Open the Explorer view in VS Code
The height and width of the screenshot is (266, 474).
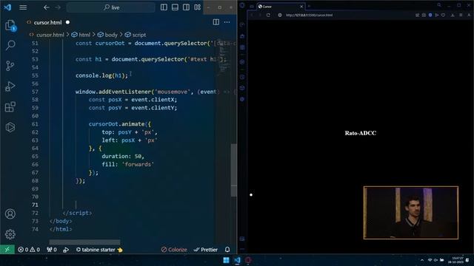[x=10, y=25]
